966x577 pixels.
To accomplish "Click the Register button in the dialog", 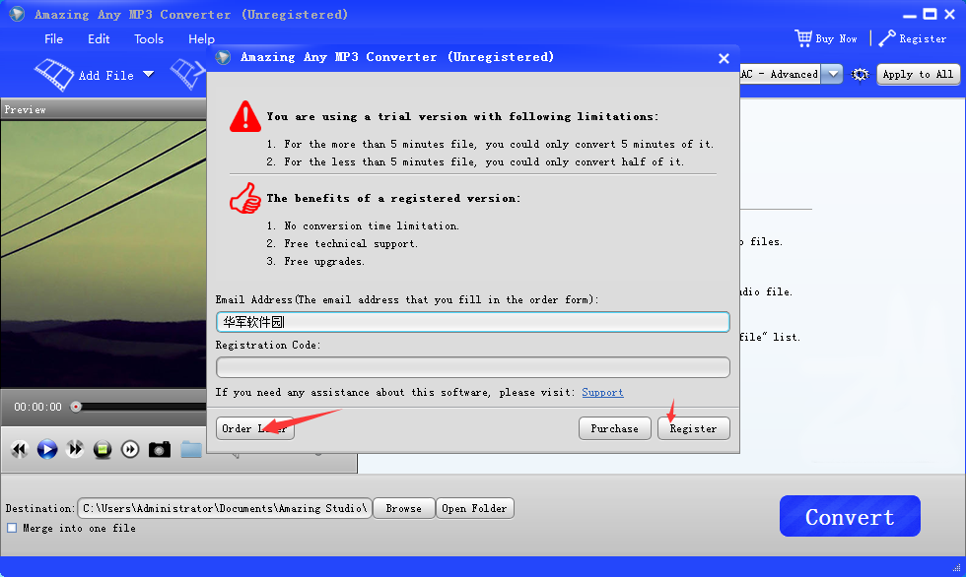I will 694,428.
